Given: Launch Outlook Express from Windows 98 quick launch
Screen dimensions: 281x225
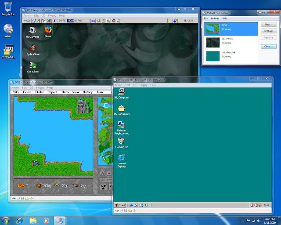Looking at the screenshot, I should coord(136,205).
